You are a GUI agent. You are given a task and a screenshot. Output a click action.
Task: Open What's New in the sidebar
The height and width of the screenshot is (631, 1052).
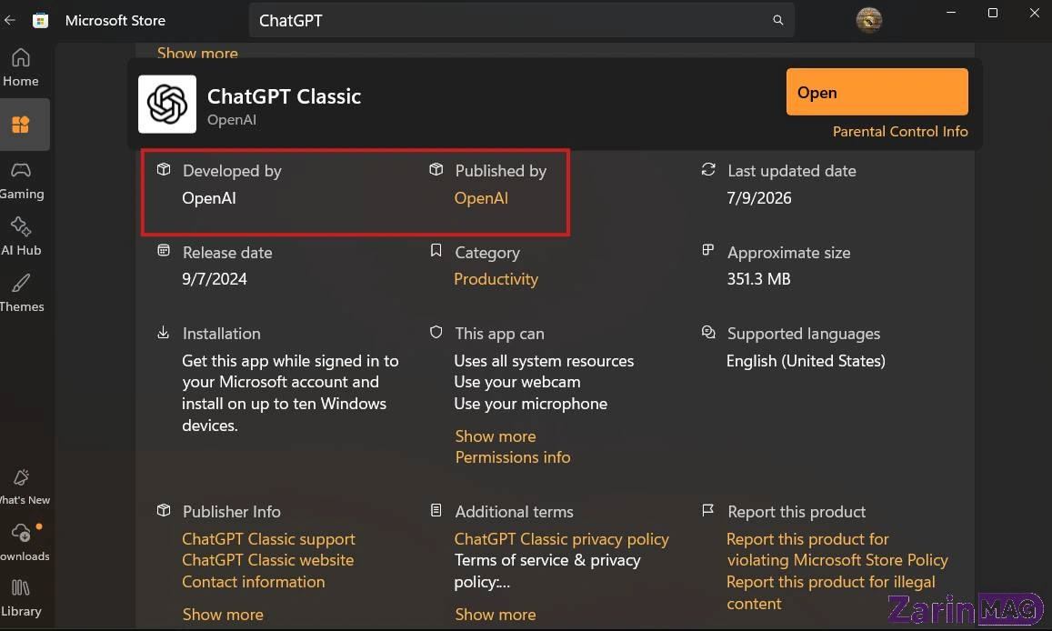pyautogui.click(x=25, y=487)
